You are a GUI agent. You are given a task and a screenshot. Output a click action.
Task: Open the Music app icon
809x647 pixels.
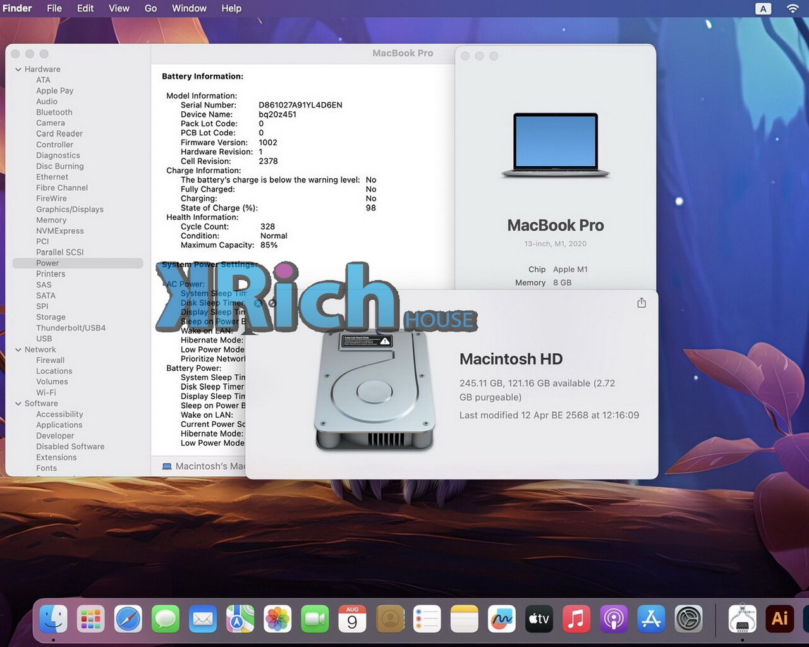click(576, 619)
